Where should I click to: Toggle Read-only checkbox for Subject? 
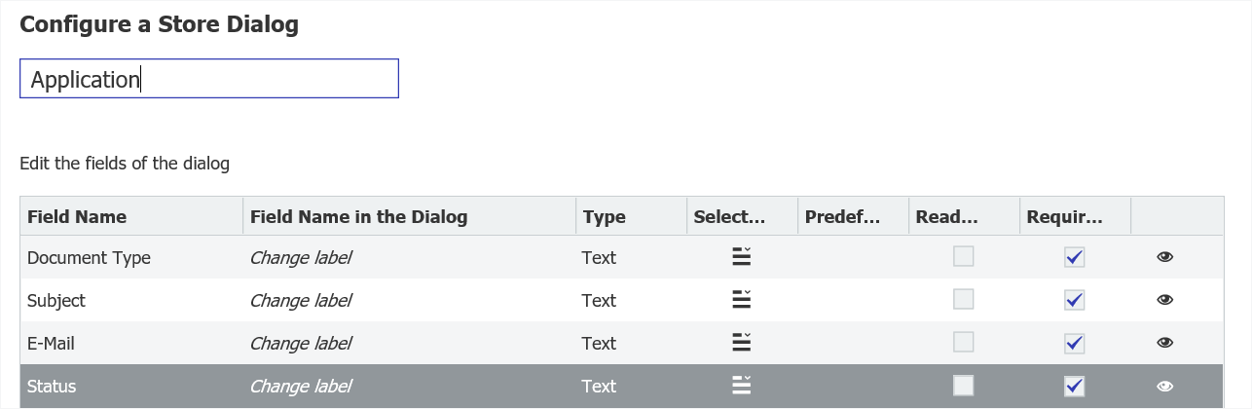(x=963, y=300)
